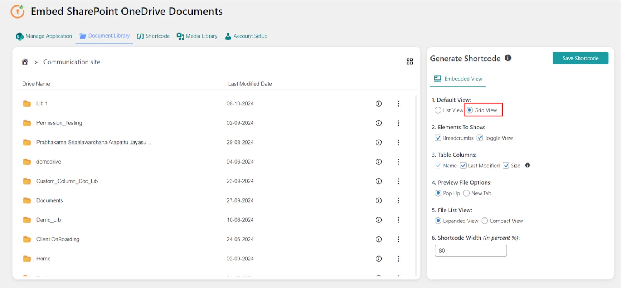Click the drive list vertical scrollbar
The width and height of the screenshot is (621, 288).
click(416, 185)
